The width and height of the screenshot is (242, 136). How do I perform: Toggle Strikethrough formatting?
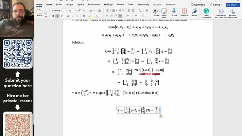tap(68, 16)
